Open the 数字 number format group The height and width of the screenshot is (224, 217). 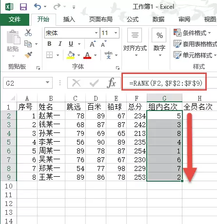(159, 42)
